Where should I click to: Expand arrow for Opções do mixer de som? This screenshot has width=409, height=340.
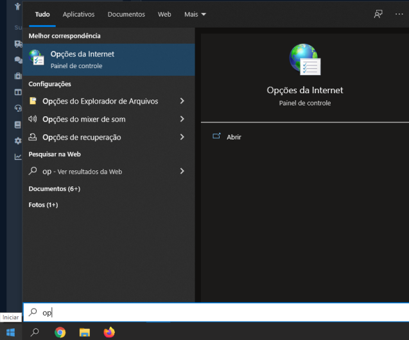pos(182,119)
